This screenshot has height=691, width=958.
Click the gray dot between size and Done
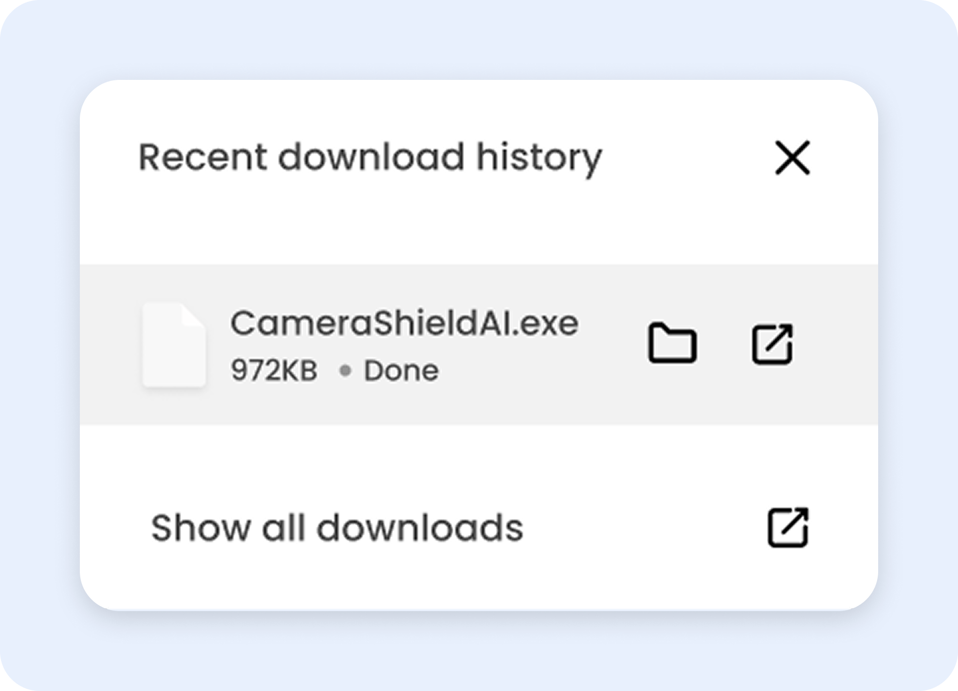point(345,369)
